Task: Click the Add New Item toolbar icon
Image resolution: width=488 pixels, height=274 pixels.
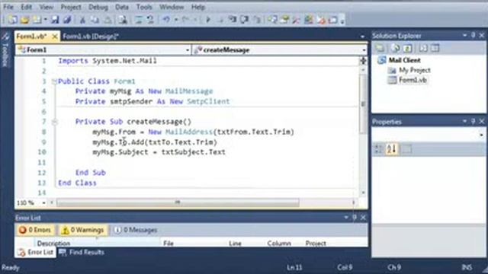Action: [x=37, y=20]
